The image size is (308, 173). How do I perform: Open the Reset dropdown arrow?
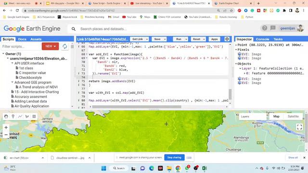pos(204,39)
